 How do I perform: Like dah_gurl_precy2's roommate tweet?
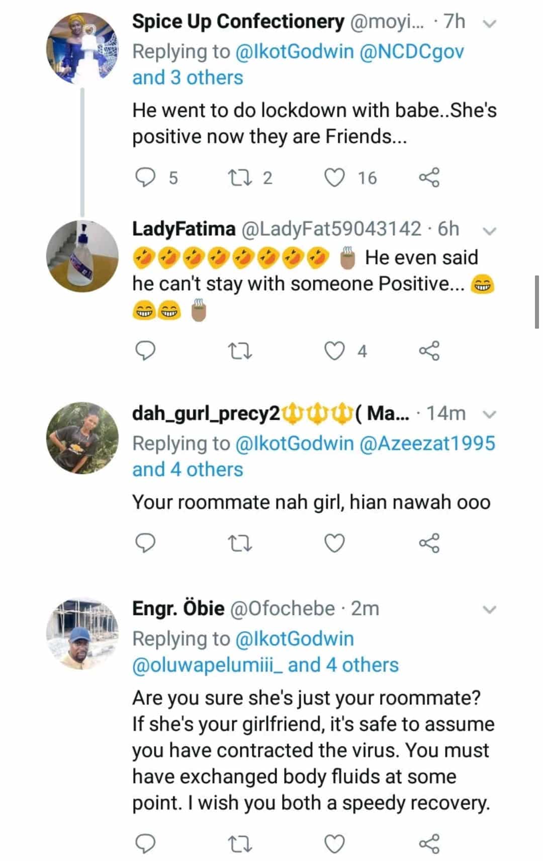pyautogui.click(x=335, y=543)
